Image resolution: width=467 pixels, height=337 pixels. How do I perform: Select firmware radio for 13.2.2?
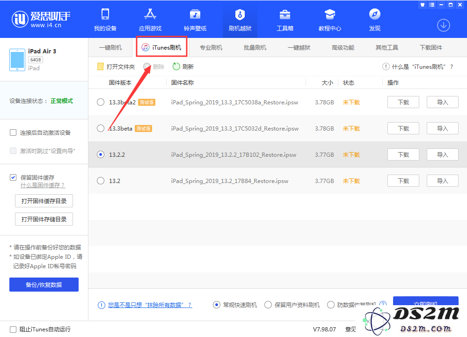click(x=101, y=154)
